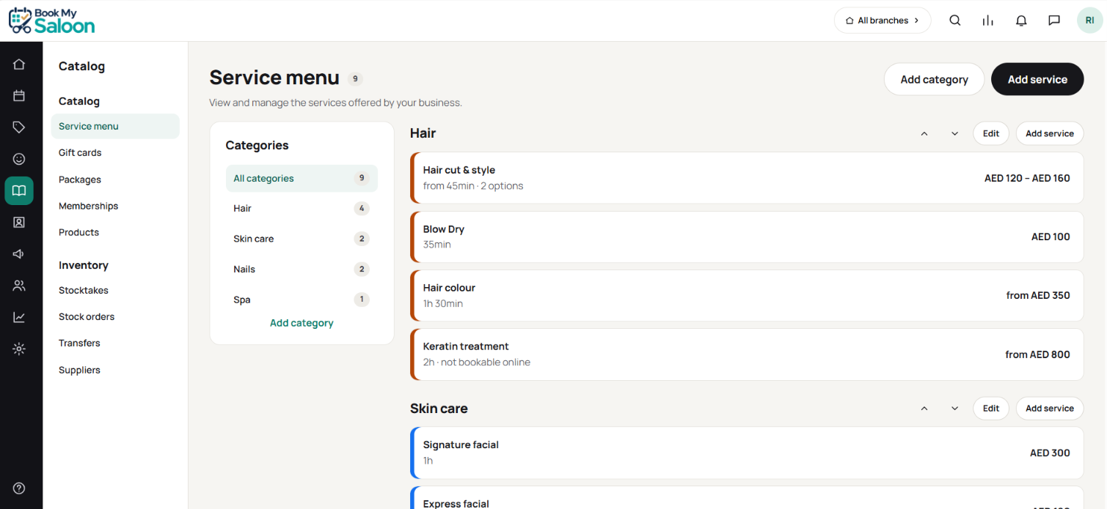
Task: Move Hair category down with chevron
Action: pos(954,133)
